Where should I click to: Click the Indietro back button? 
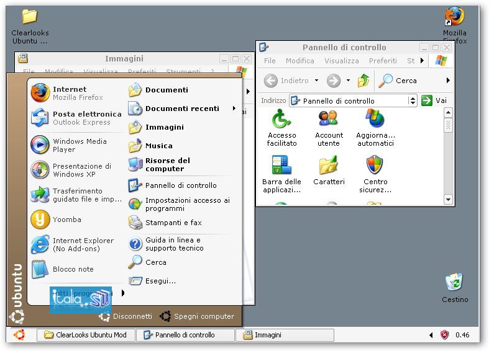[x=286, y=81]
